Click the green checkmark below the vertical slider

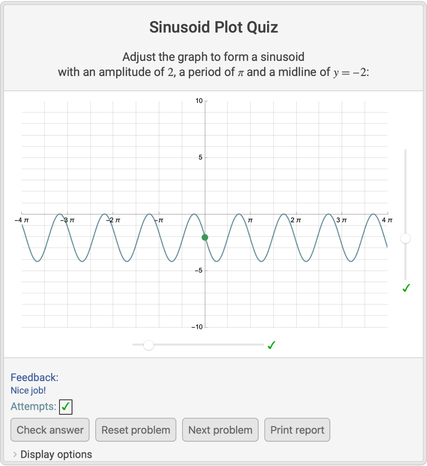(x=406, y=288)
